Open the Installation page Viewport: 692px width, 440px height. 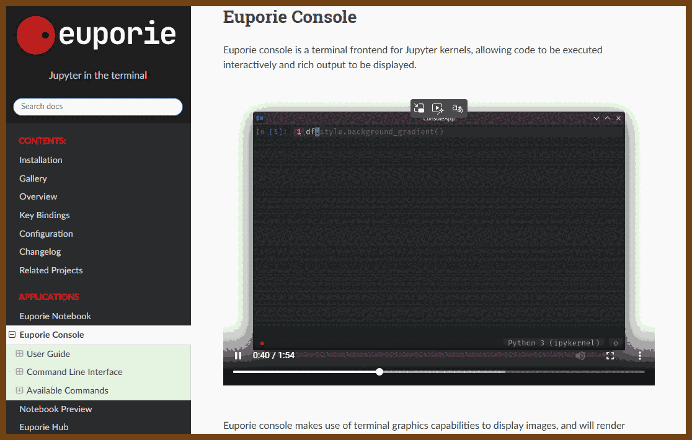(x=41, y=160)
